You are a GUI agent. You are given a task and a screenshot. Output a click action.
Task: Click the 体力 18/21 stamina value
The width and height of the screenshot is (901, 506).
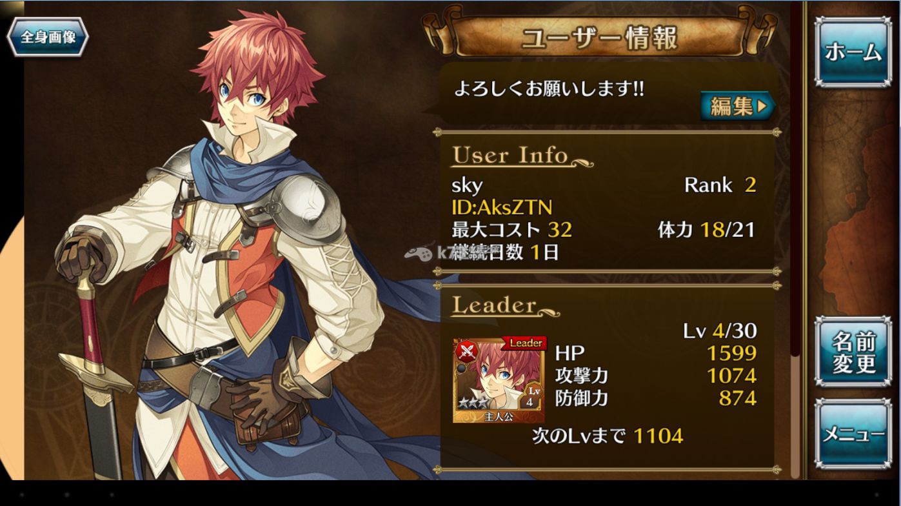[x=706, y=229]
